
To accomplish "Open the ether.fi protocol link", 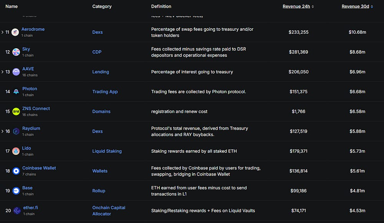I will coord(31,208).
